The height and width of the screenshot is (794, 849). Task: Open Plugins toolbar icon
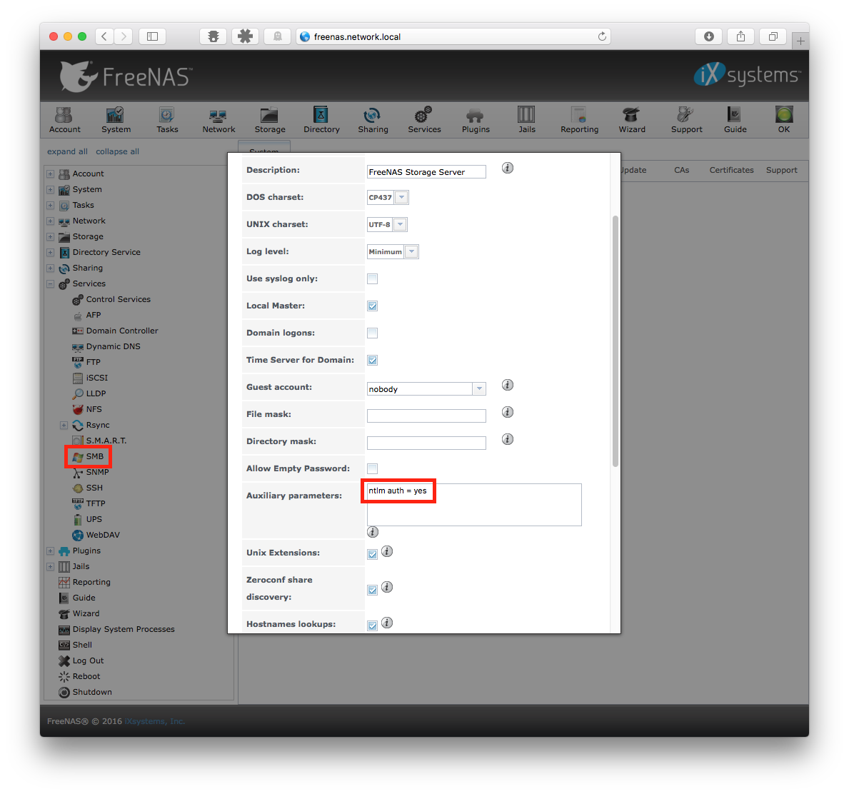coord(476,120)
